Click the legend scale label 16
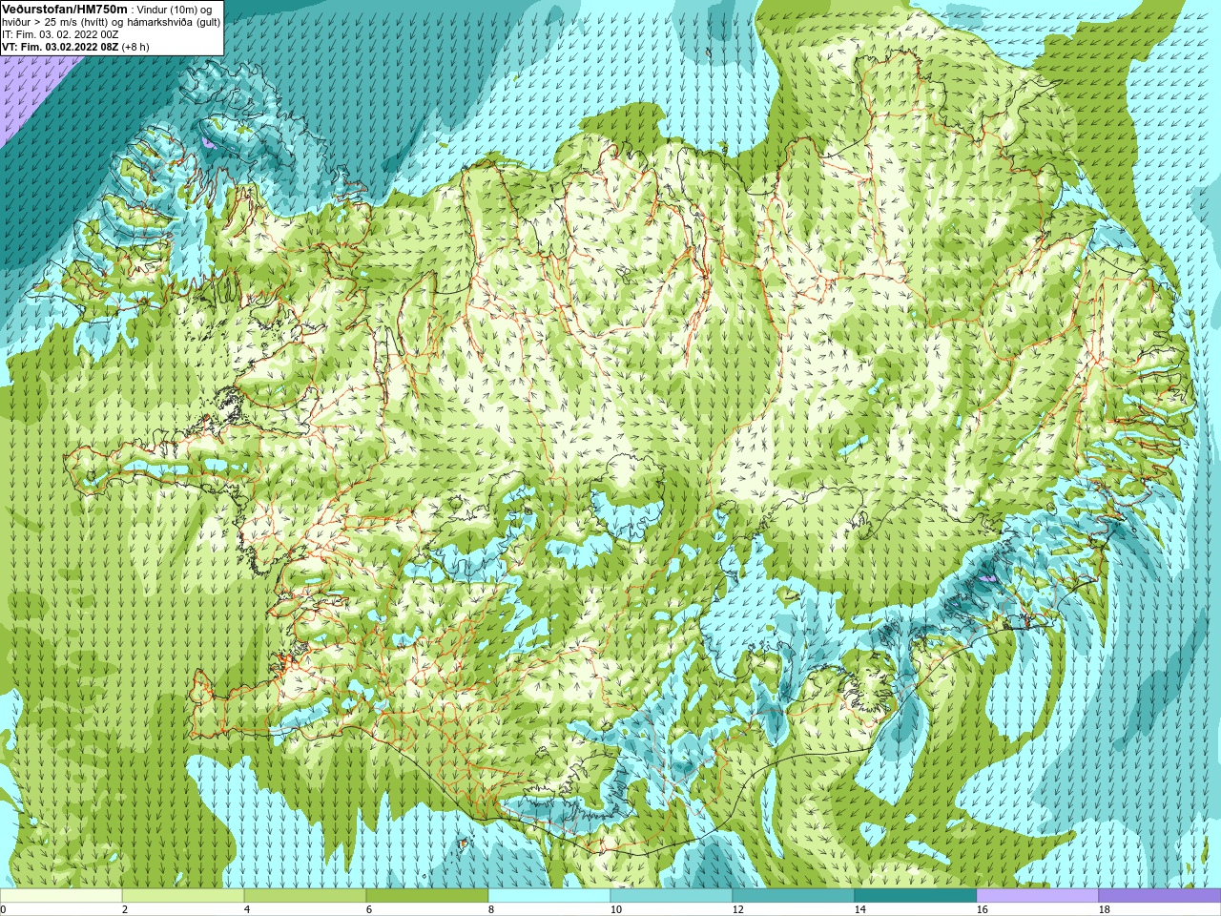 (982, 909)
